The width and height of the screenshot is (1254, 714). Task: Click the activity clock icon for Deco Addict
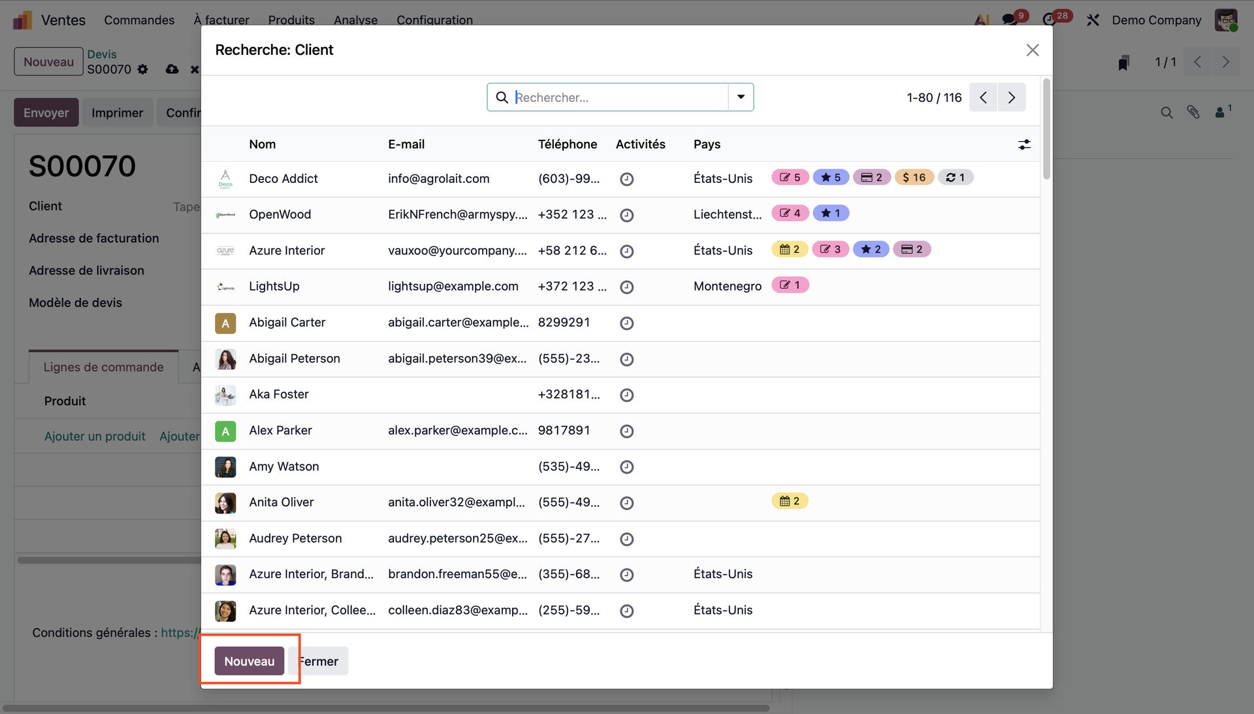[x=626, y=179]
